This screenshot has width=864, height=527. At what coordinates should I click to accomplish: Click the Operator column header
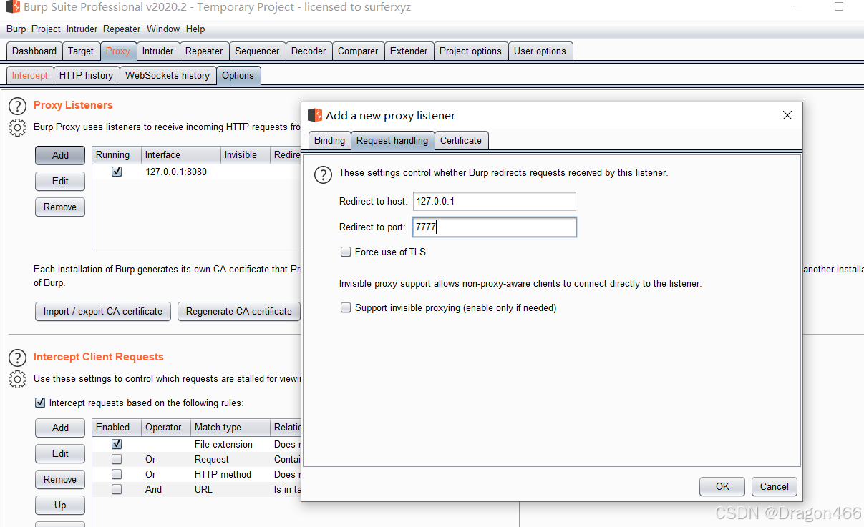(166, 428)
